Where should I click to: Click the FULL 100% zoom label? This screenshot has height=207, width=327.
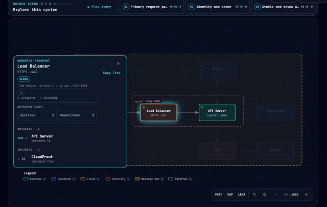click(x=291, y=195)
